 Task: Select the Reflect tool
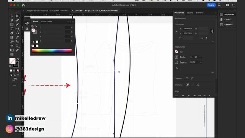(17, 29)
